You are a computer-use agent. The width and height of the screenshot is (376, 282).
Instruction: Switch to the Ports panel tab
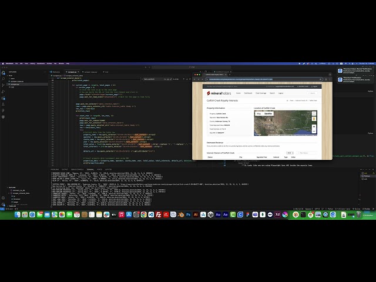[x=99, y=169]
